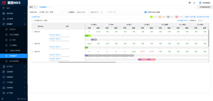
Task: Expand the 基础设置 sidebar menu
Action: (x=13, y=13)
